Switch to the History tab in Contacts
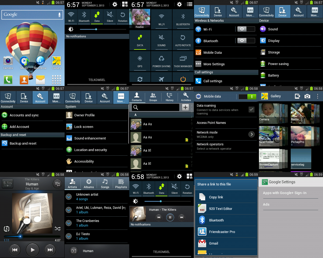This screenshot has height=258, width=323. point(170,97)
